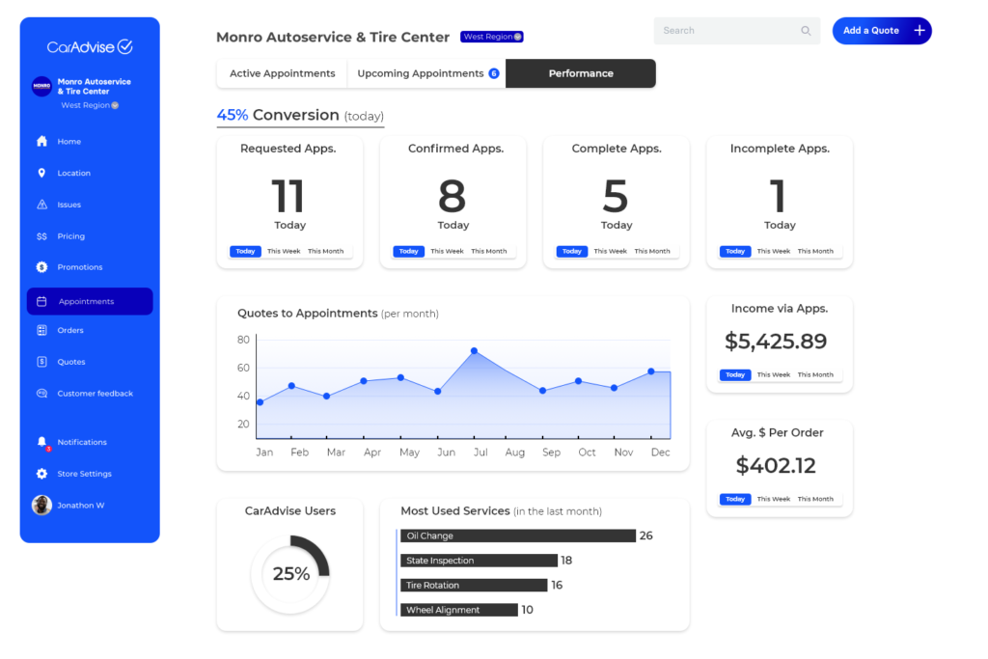
Task: Switch Avg. $ Per Order to This Week
Action: pos(773,499)
